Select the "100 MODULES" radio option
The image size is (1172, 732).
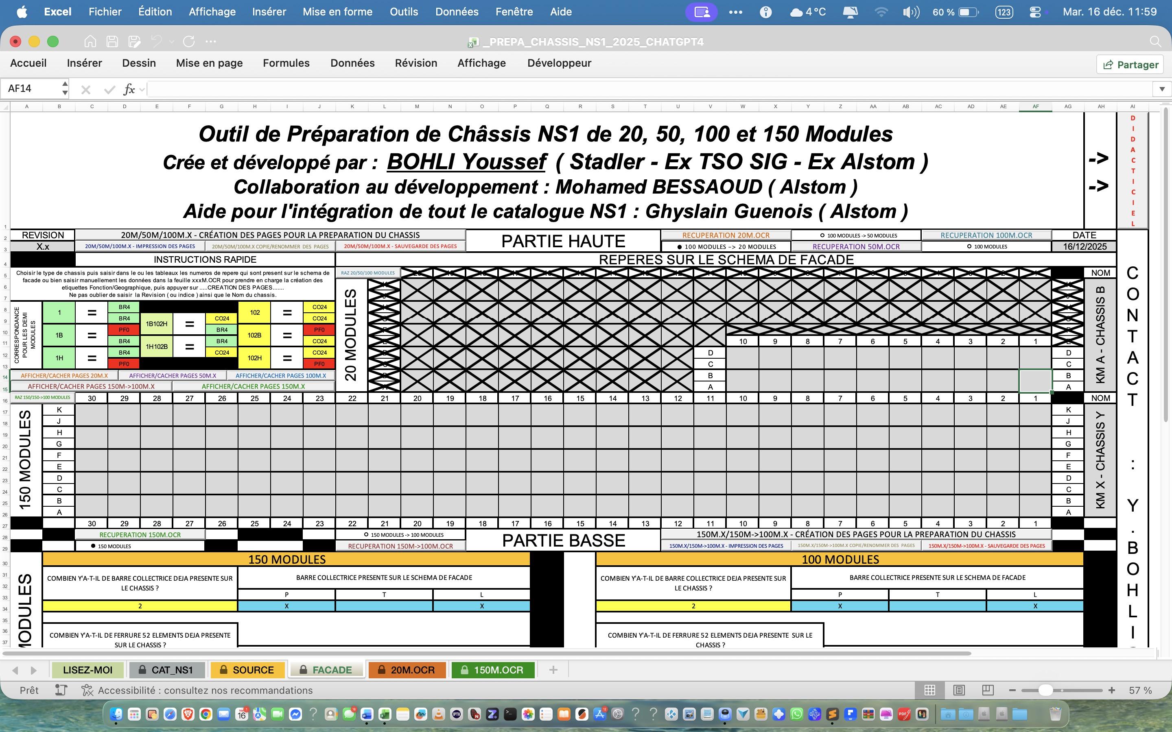(x=969, y=246)
